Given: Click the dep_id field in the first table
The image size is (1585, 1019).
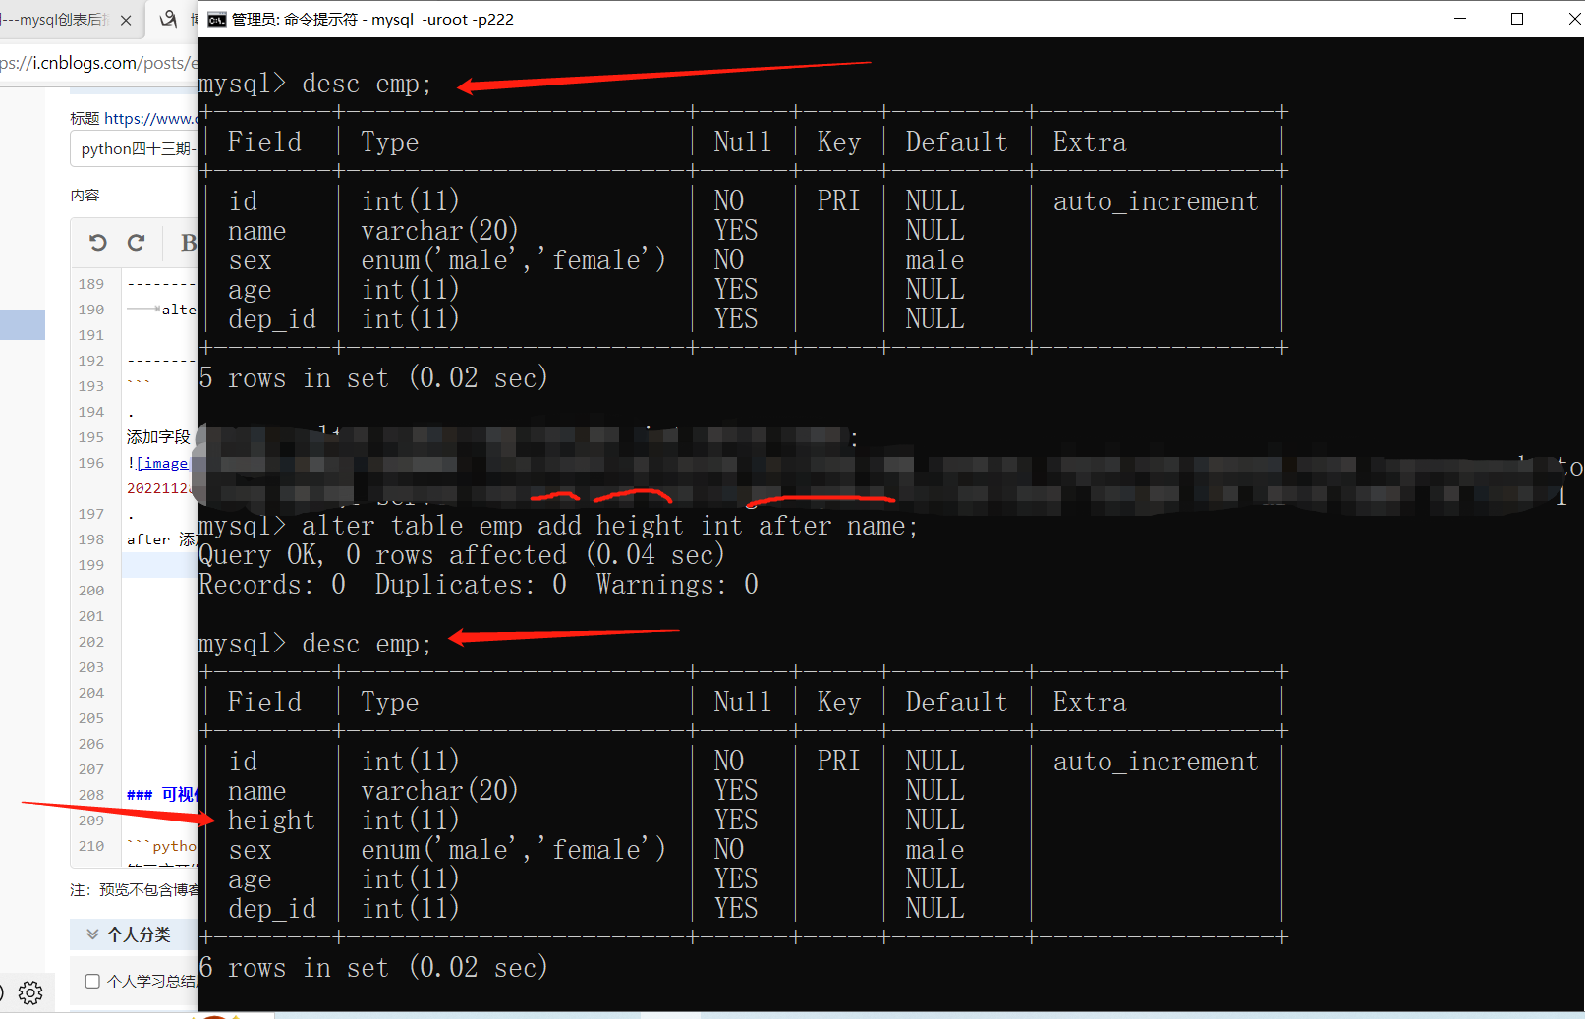Looking at the screenshot, I should 272,320.
